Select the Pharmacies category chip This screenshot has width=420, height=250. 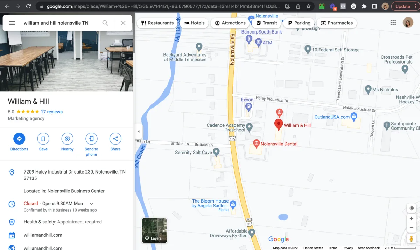pyautogui.click(x=337, y=23)
